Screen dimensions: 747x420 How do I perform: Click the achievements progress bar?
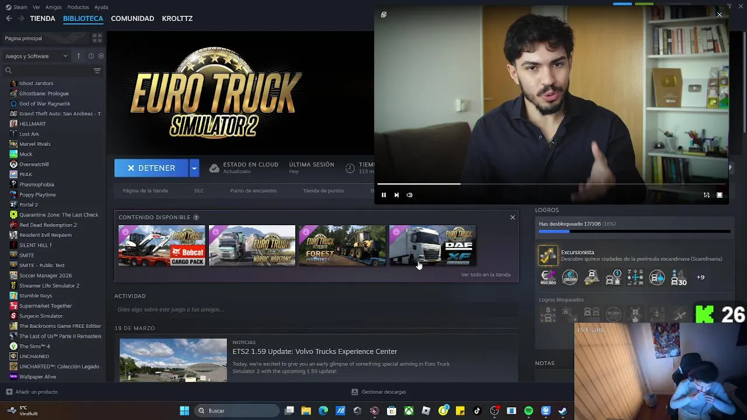pyautogui.click(x=634, y=232)
